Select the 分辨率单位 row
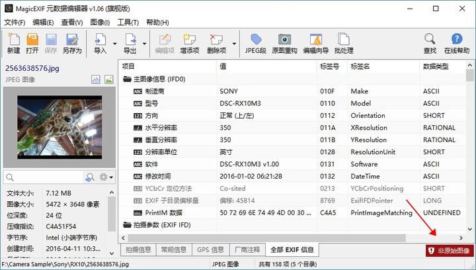 (x=292, y=152)
